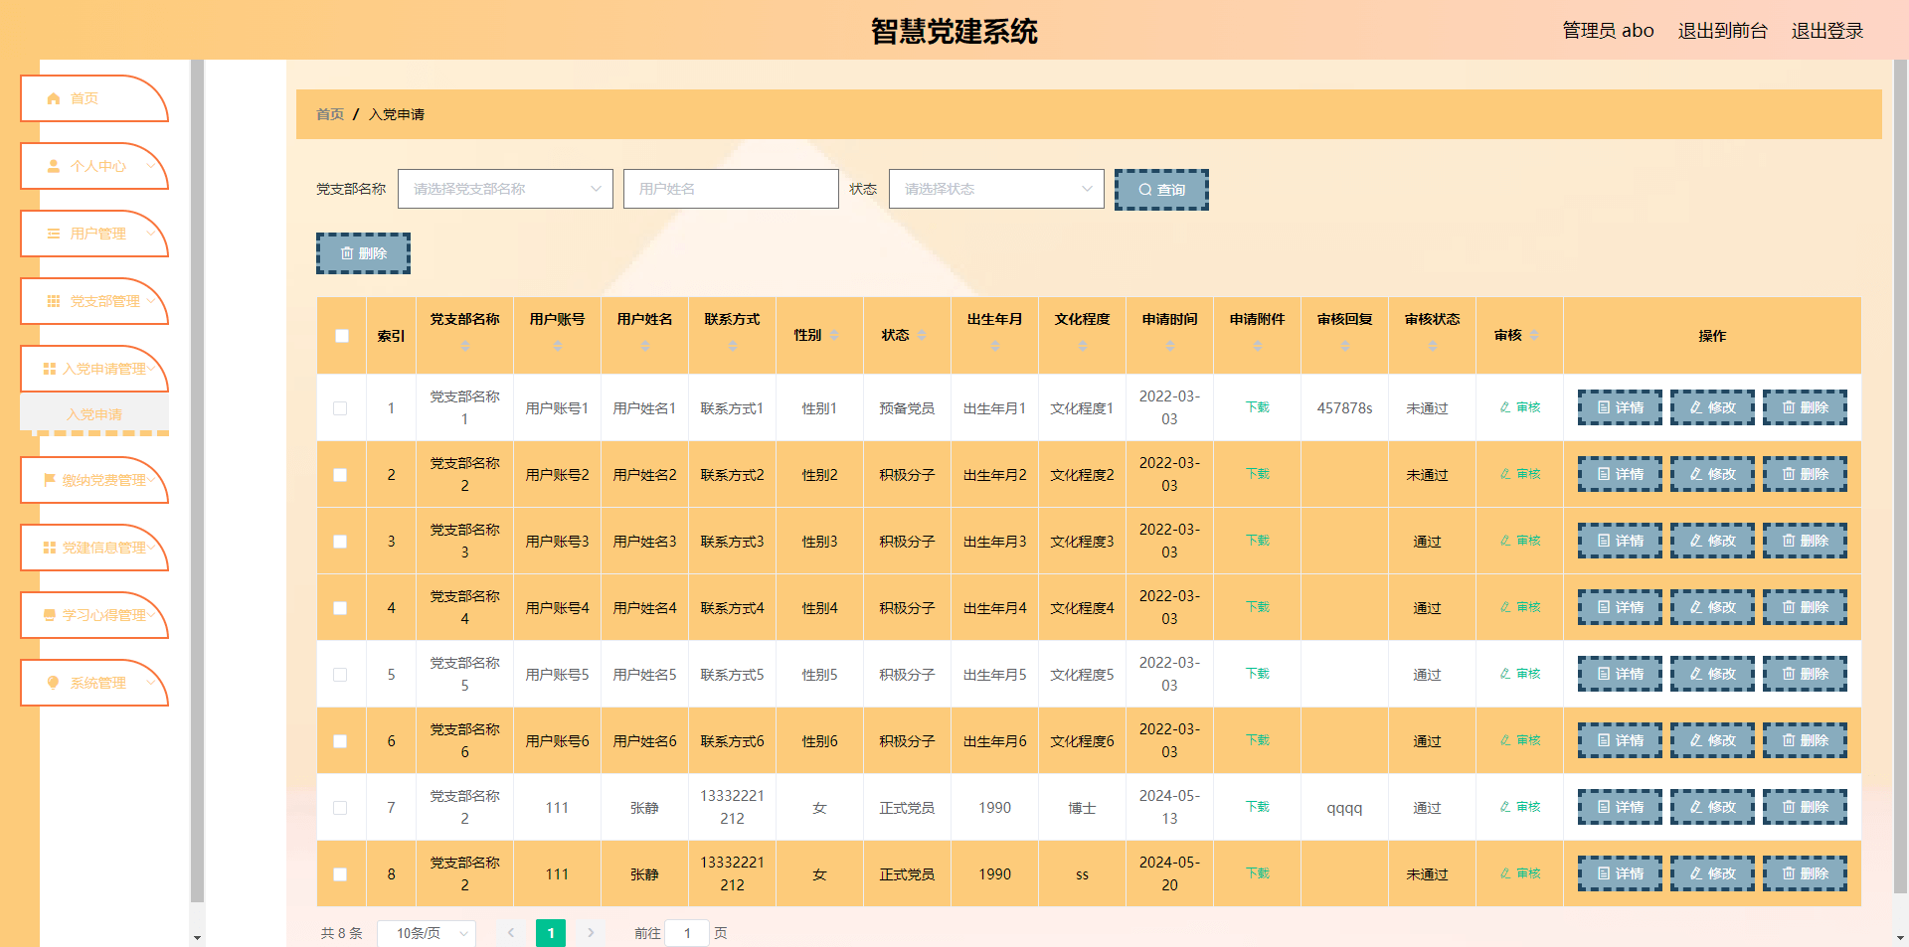Click the list icon beside 用户管理
The width and height of the screenshot is (1909, 947).
tap(54, 234)
